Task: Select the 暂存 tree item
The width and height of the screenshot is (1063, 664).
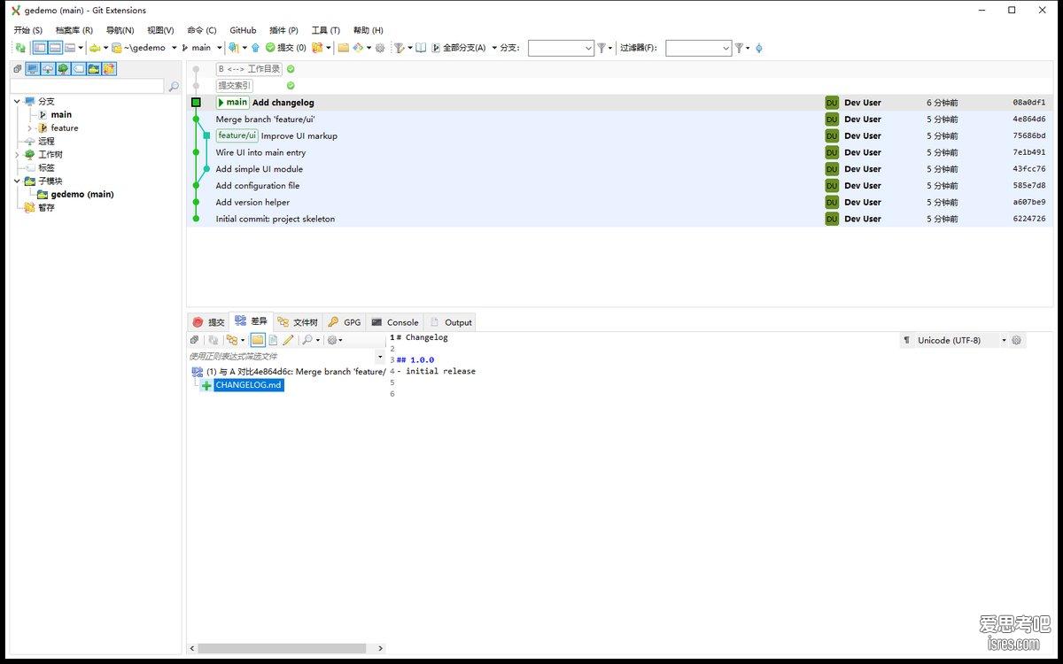Action: 46,208
